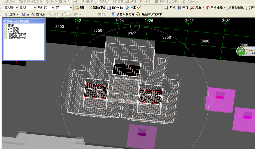The width and height of the screenshot is (255, 149).
Task: Click the 直线 line tool
Action: click(54, 14)
